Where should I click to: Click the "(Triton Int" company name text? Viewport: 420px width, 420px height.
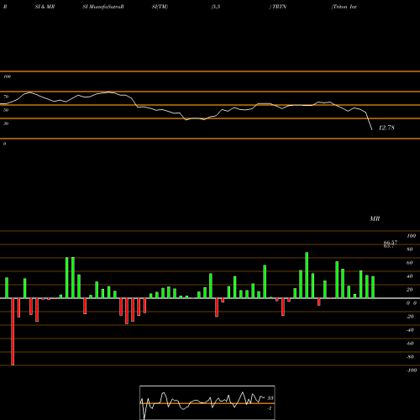(344, 7)
